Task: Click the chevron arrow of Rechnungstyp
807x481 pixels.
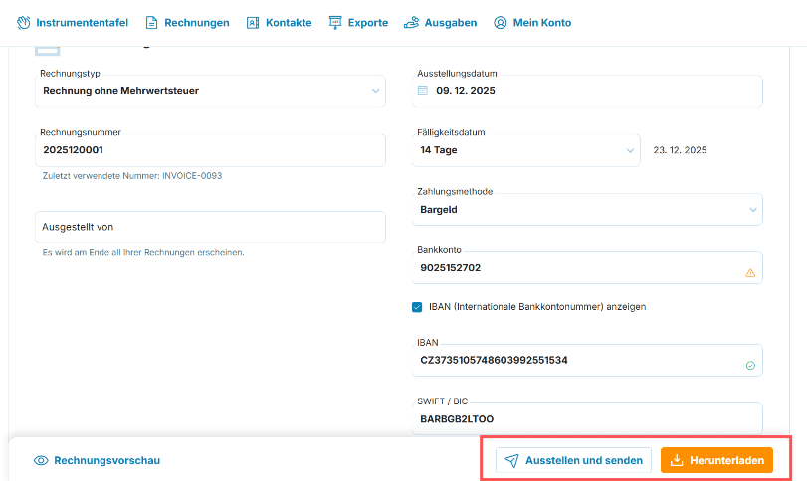Action: (376, 91)
